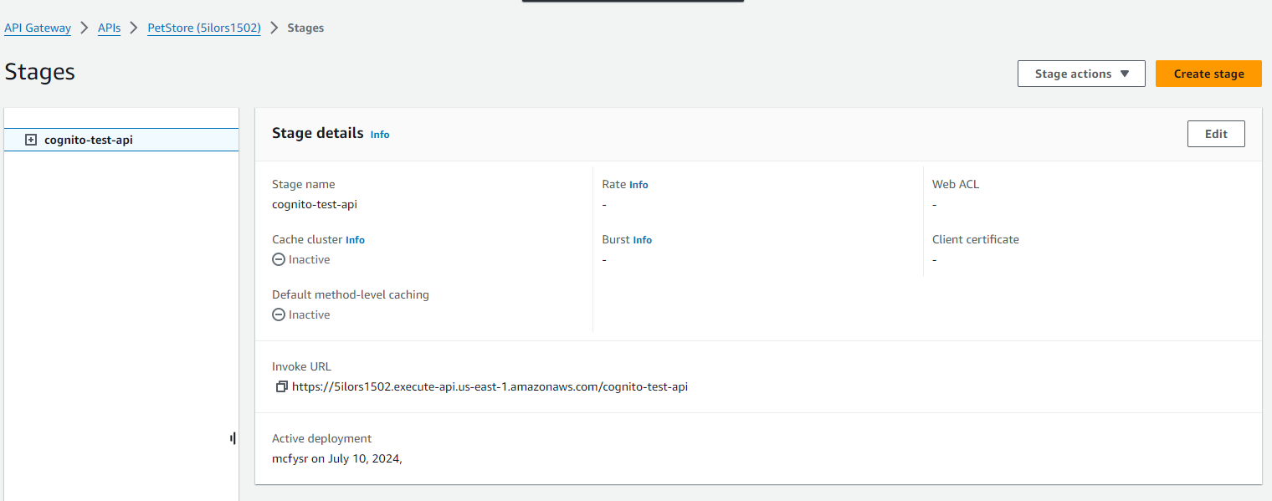Open PetStore (5ilors1502) breadcrumb link
The image size is (1272, 501).
(x=204, y=28)
